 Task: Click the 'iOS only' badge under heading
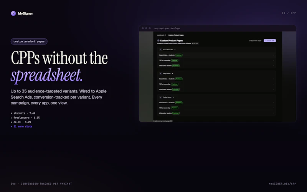(x=195, y=43)
